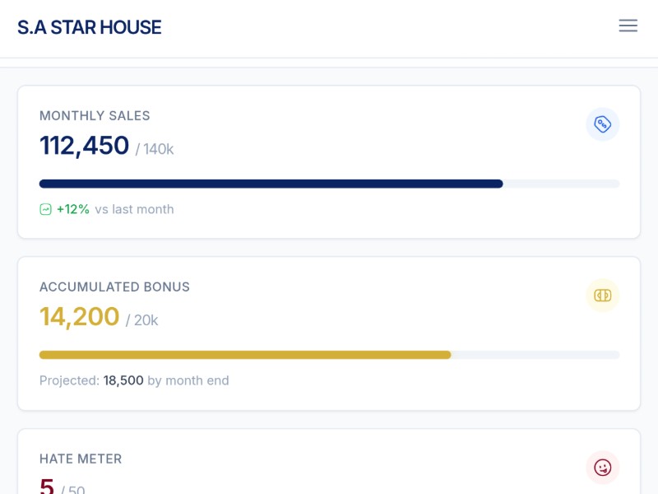This screenshot has width=658, height=494.
Task: Open the hamburger navigation menu
Action: click(628, 26)
